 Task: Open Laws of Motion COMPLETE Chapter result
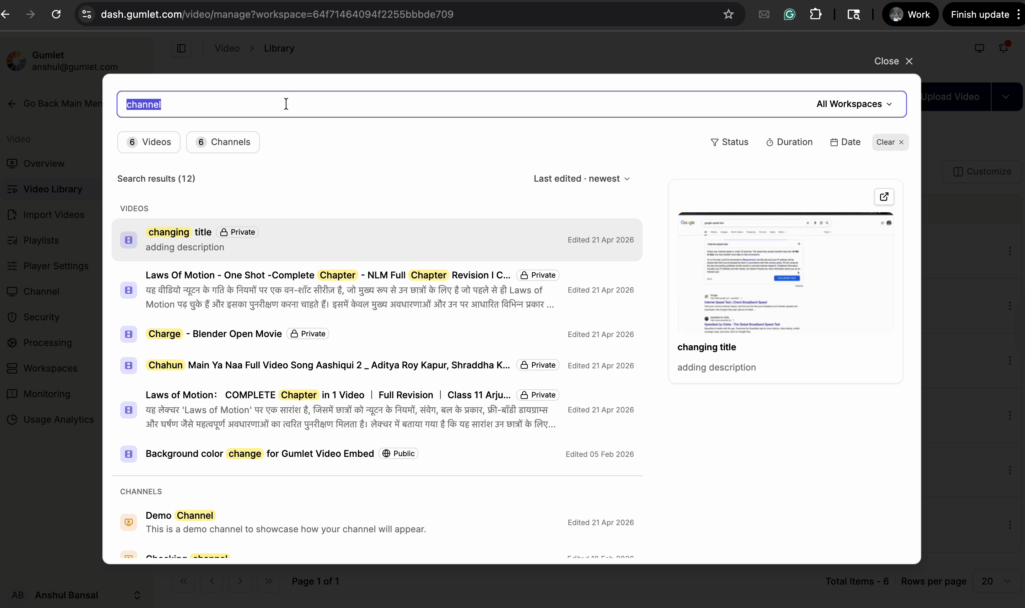pos(377,410)
